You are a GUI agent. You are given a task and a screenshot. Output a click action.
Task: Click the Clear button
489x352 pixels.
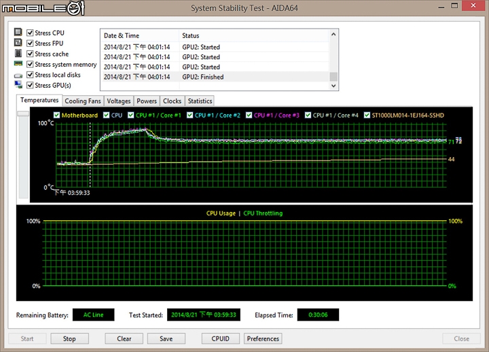pos(124,338)
